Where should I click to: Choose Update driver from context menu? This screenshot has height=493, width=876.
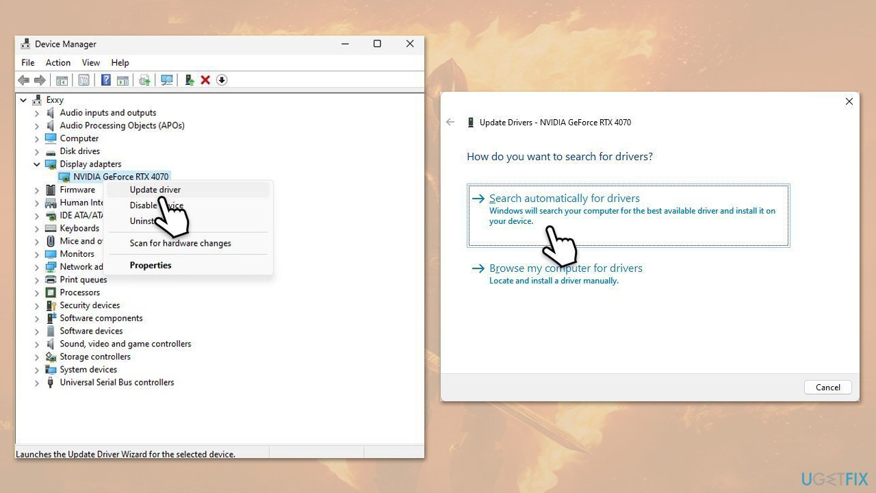click(155, 190)
